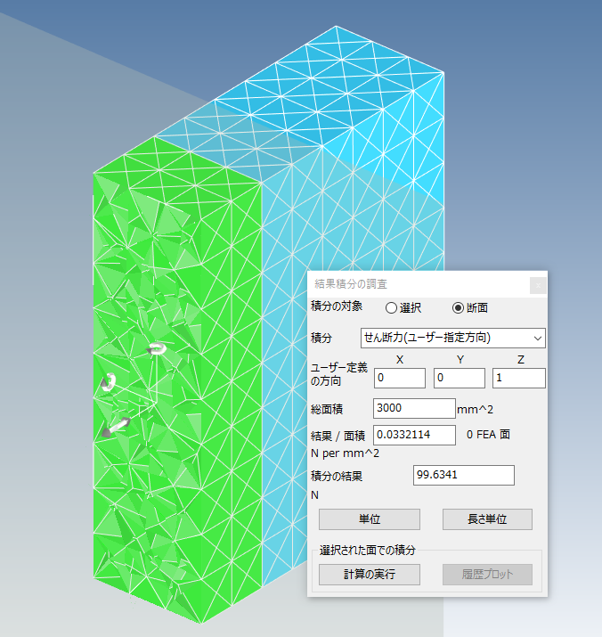The image size is (602, 637).
Task: Click the mm^2 unit label
Action: [x=475, y=410]
